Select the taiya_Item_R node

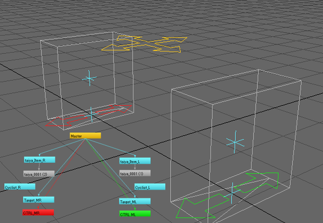(39, 160)
